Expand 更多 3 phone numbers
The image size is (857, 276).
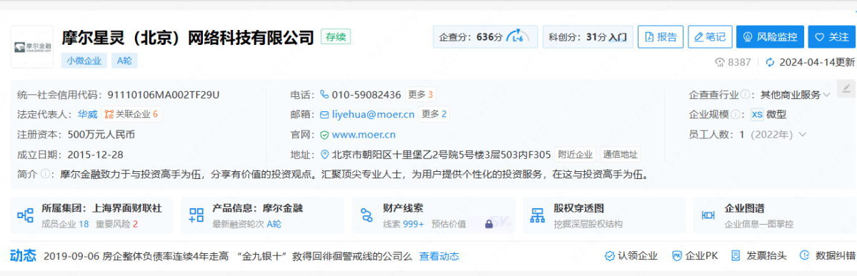tap(421, 94)
